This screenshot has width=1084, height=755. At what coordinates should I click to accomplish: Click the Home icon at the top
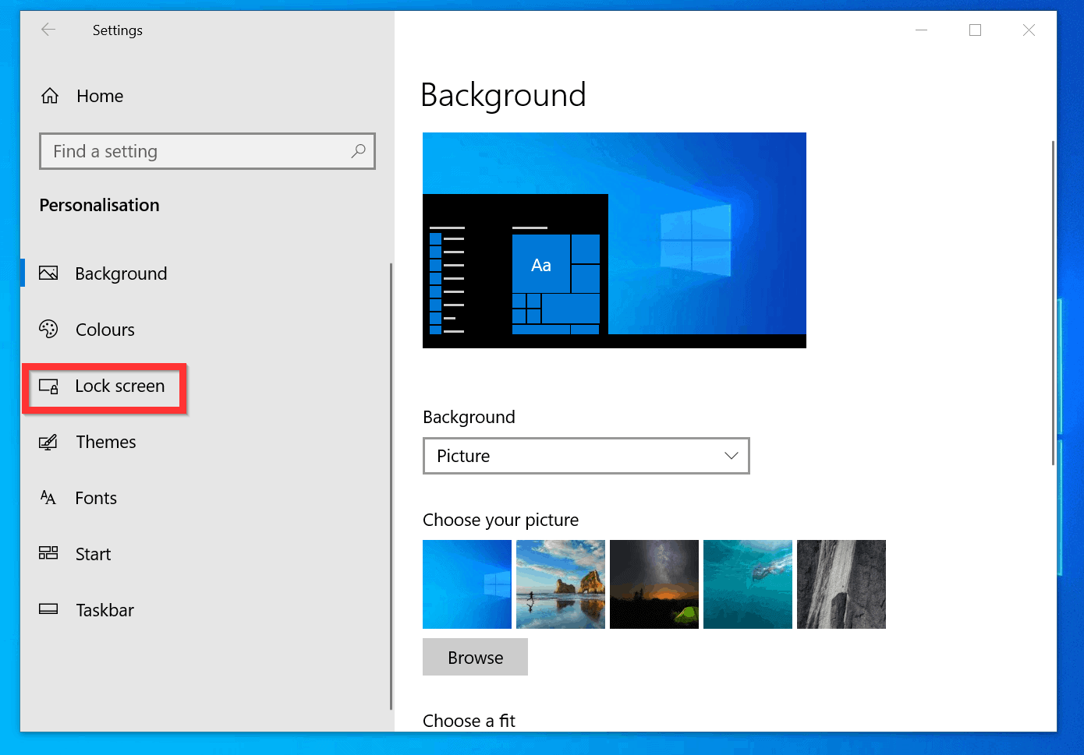coord(49,95)
